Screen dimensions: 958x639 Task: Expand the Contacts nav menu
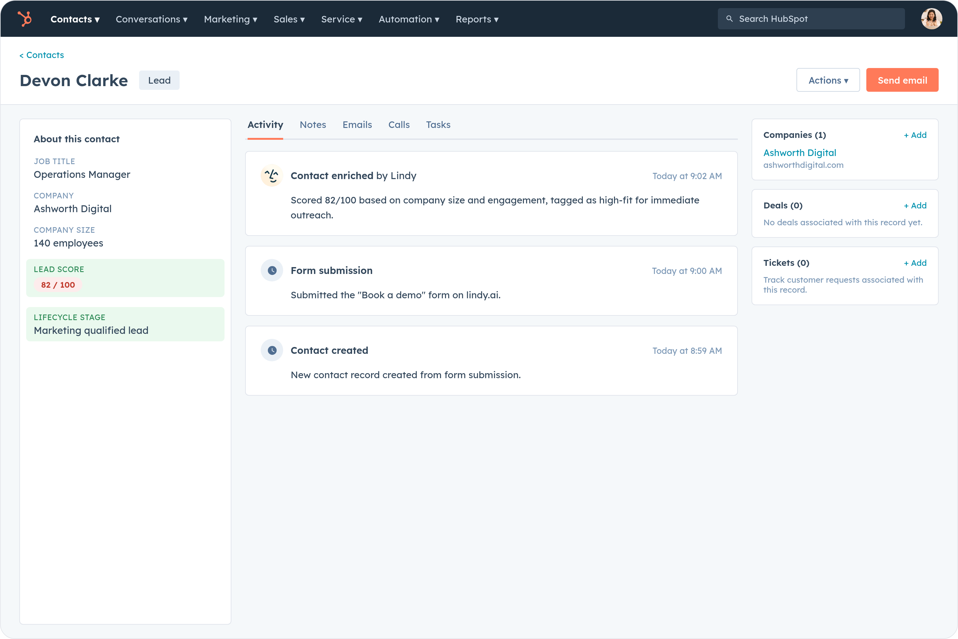pos(75,19)
